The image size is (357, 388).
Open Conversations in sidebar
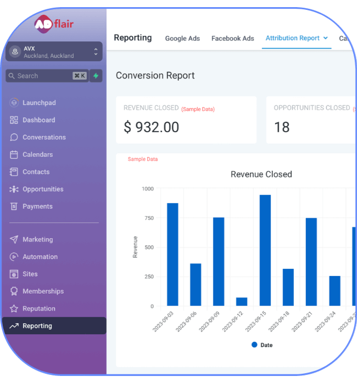[44, 137]
